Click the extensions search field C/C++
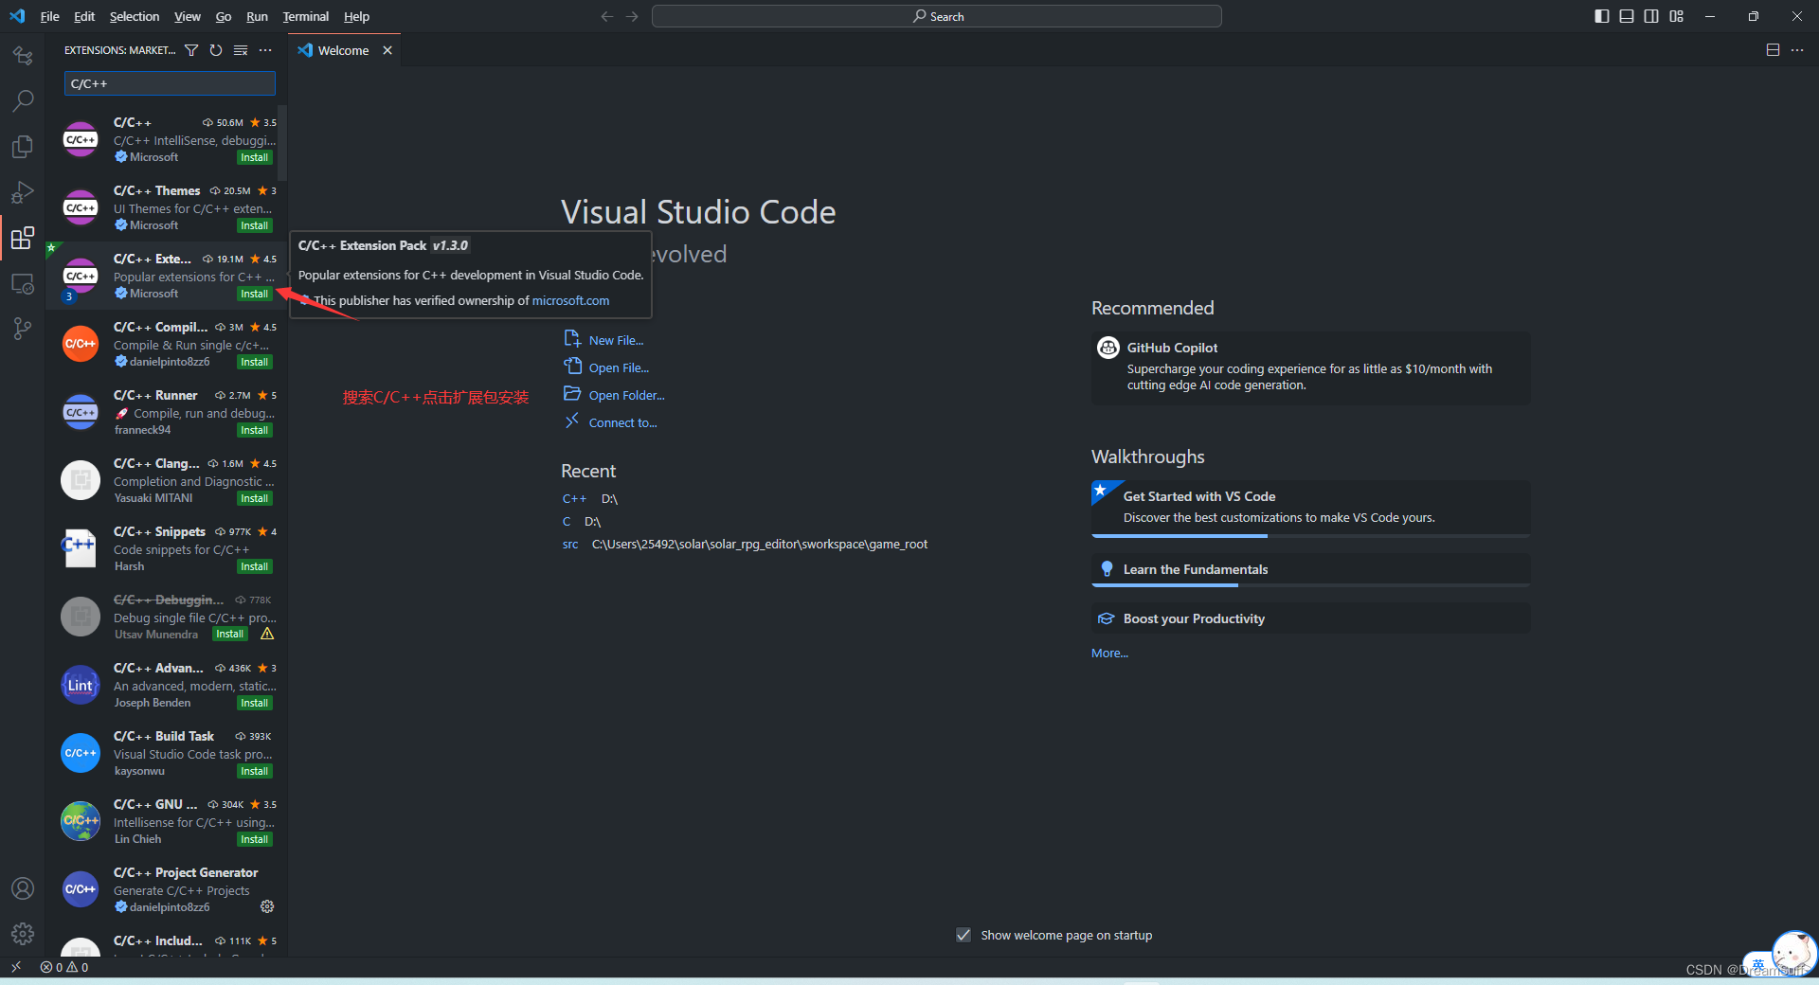This screenshot has height=985, width=1819. point(170,83)
